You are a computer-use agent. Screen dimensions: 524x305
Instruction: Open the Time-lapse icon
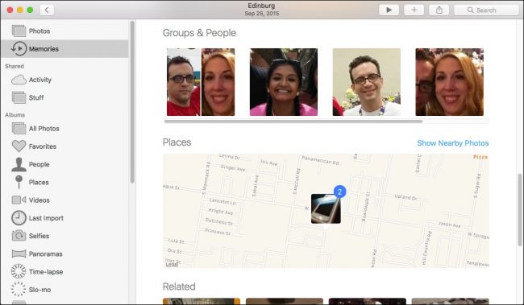coord(19,271)
